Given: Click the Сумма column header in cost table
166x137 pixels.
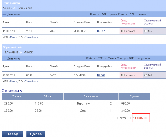Looking at the screenshot, I should pos(134,96).
